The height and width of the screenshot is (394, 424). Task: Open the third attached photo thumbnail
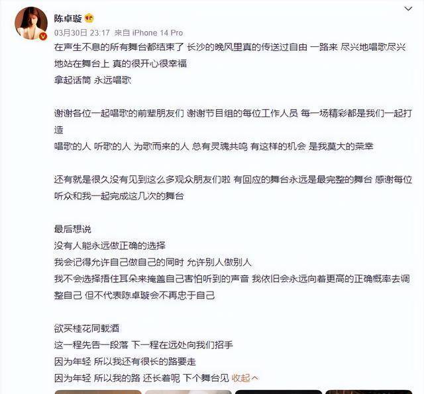278,392
